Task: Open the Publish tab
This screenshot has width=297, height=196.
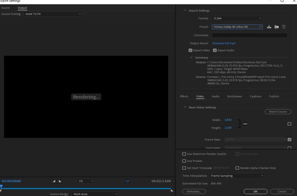Action: [274, 96]
